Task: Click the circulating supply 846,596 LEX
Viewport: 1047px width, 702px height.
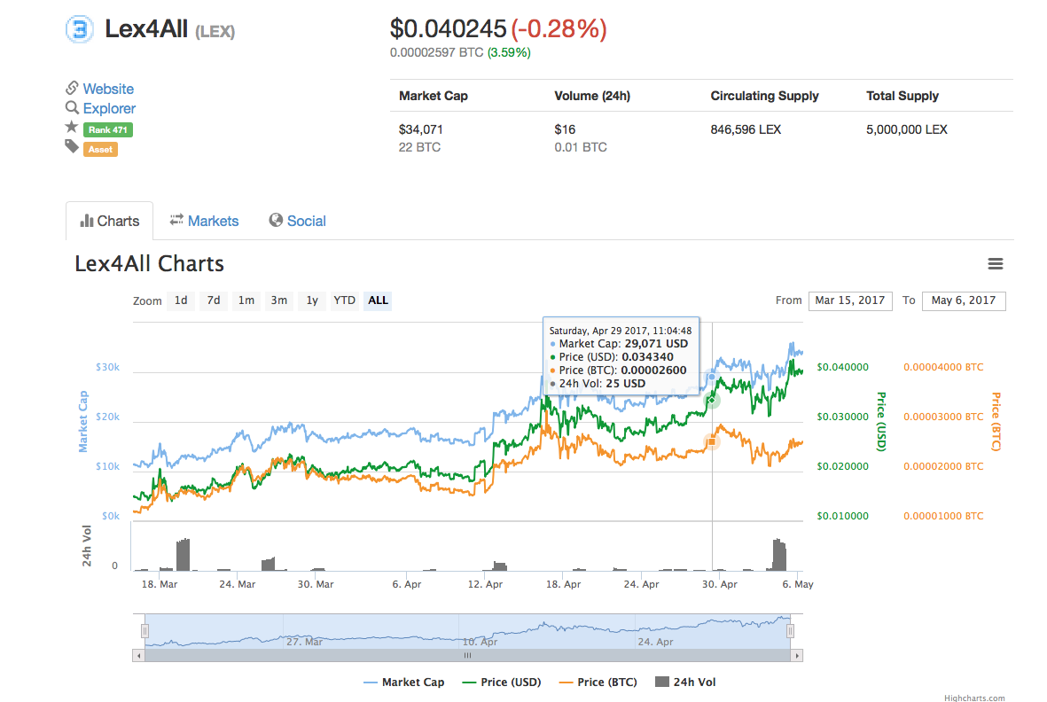Action: click(x=746, y=129)
